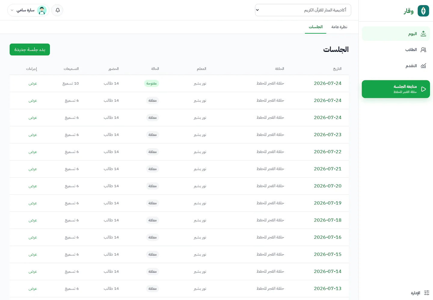Click the students people icon in the sidebar
The height and width of the screenshot is (300, 433).
(423, 50)
